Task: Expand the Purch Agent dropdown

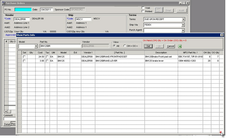Action: click(183, 31)
